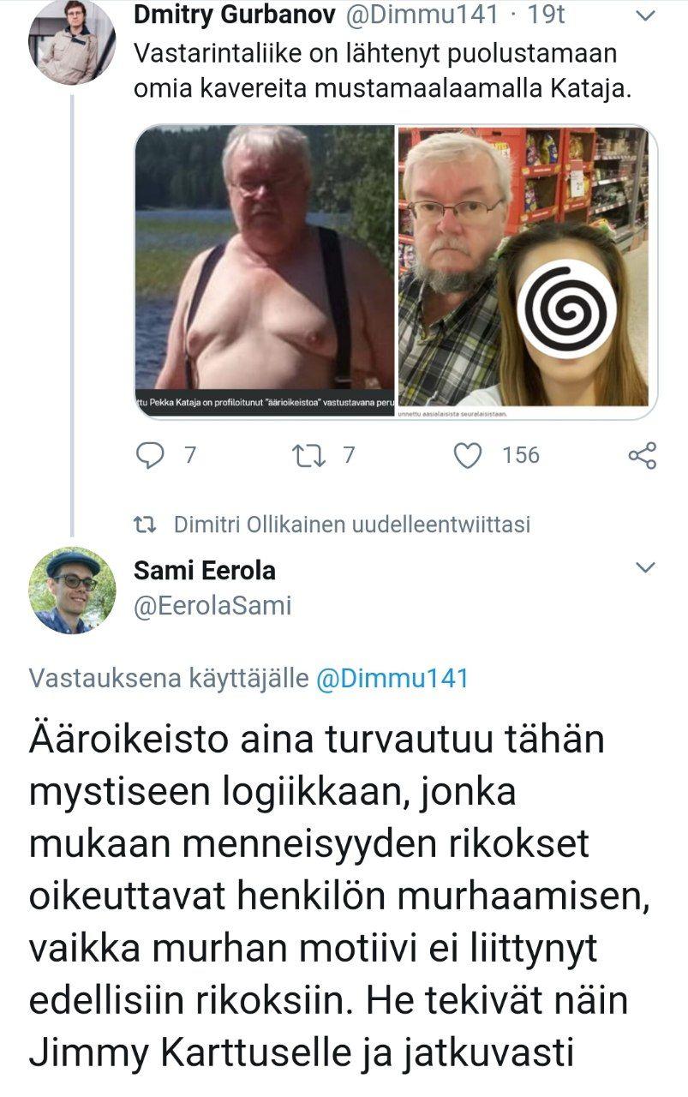Viewport: 688px width, 1097px height.
Task: Open the Dmitry Gurbanov name link
Action: pos(228,15)
